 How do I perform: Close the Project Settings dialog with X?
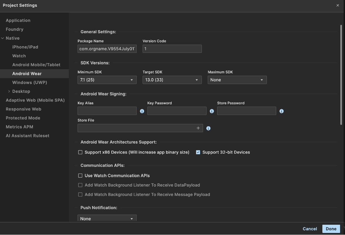pos(338,5)
